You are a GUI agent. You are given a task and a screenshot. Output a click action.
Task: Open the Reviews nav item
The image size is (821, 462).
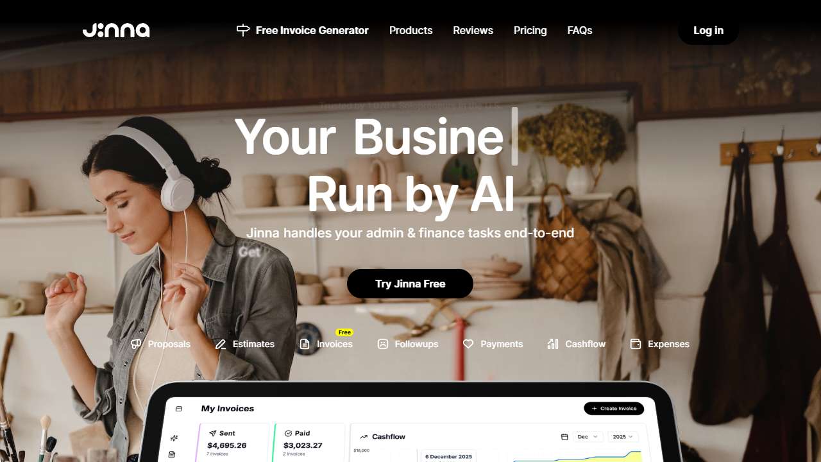473,30
